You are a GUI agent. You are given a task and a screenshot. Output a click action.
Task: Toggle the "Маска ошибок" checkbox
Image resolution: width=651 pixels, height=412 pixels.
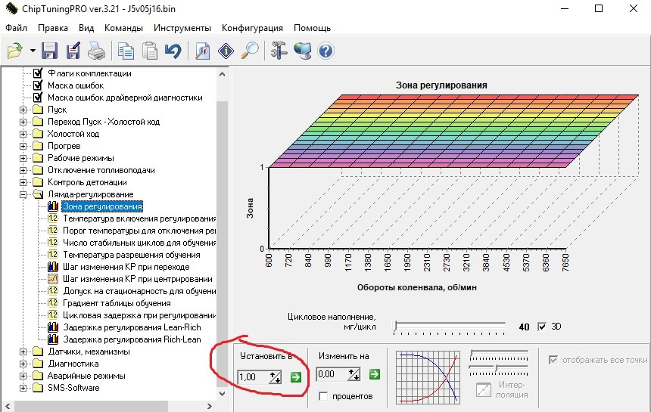[37, 85]
